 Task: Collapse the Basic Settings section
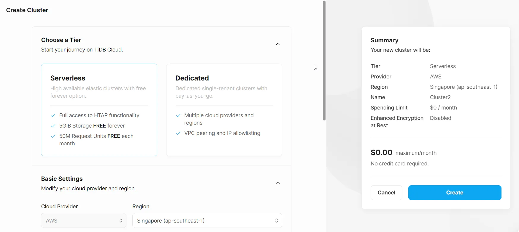(x=278, y=183)
